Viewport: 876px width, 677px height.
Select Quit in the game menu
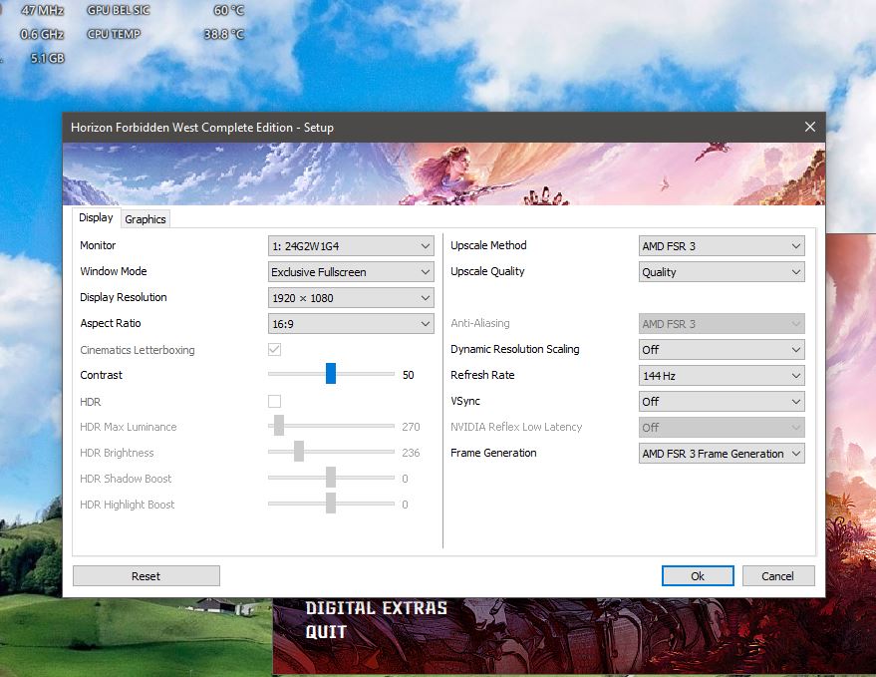[326, 632]
